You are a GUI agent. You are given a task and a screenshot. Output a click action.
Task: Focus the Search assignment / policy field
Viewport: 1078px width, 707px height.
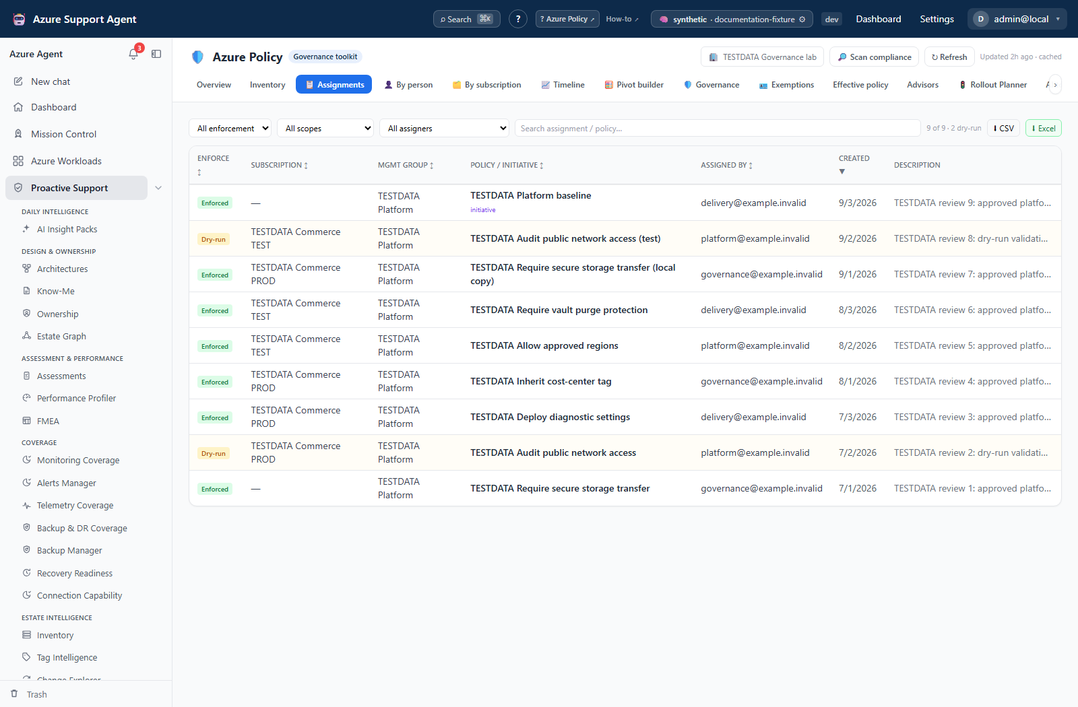[x=718, y=128]
